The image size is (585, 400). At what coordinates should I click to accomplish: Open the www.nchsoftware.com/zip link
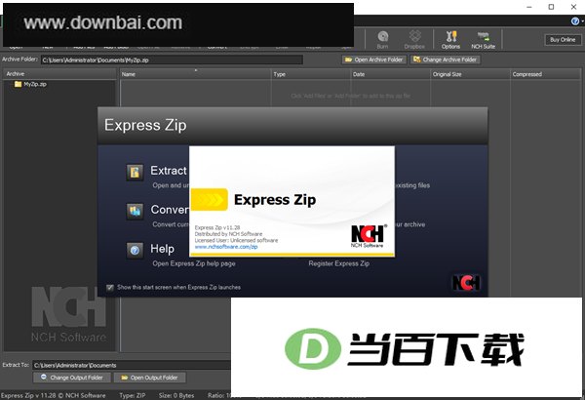[226, 247]
